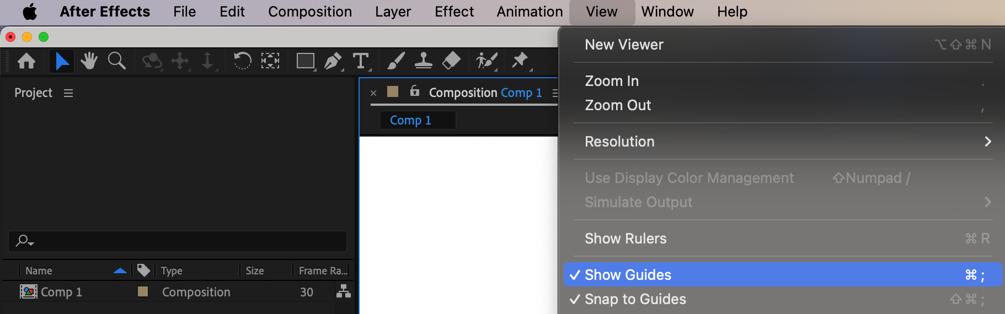Image resolution: width=1005 pixels, height=314 pixels.
Task: Toggle the composition panel lock icon
Action: pyautogui.click(x=415, y=91)
